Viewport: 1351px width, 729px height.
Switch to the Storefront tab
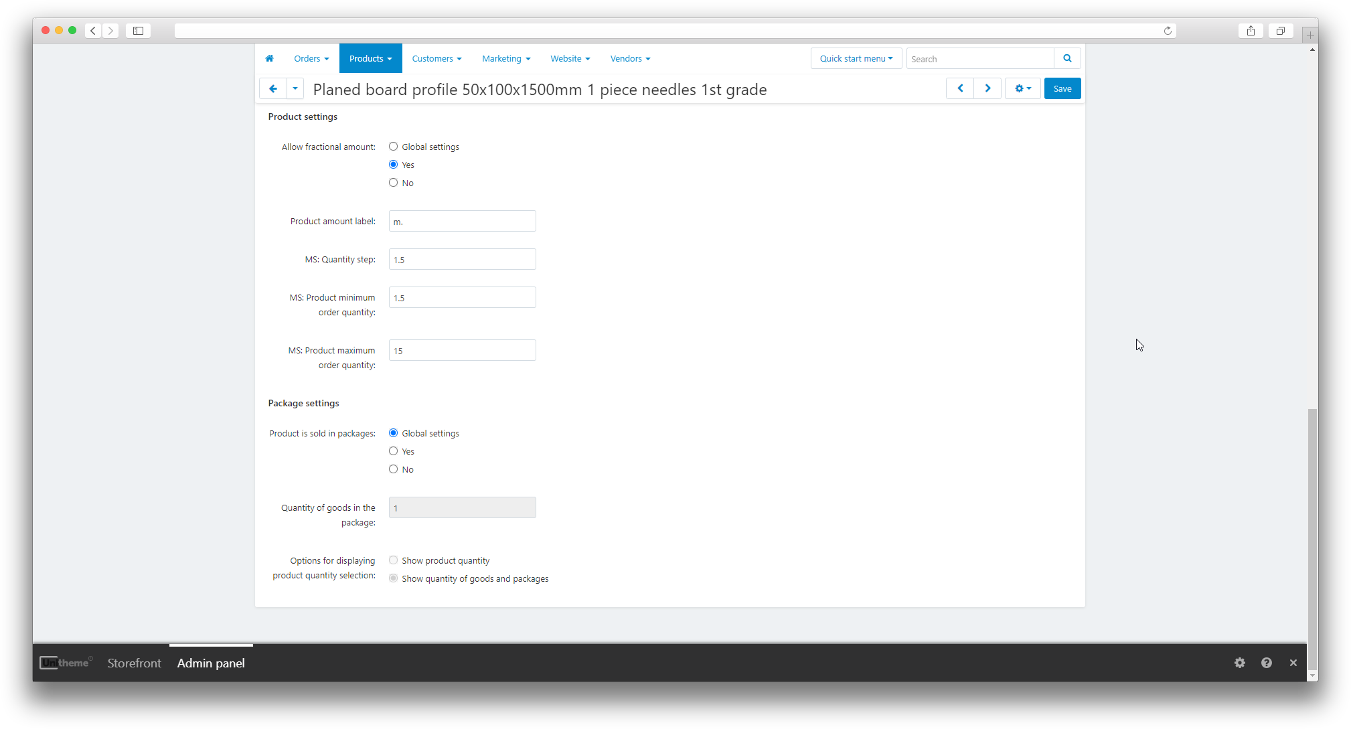pos(134,663)
